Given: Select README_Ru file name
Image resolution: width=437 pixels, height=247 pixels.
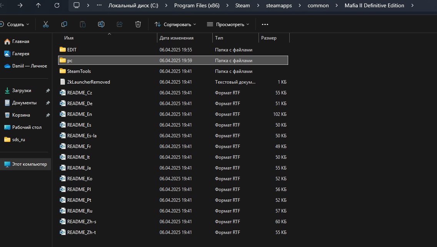Looking at the screenshot, I should [x=80, y=211].
